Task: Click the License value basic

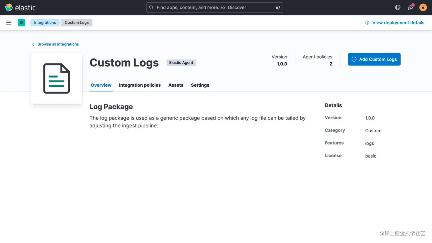Action: [371, 156]
